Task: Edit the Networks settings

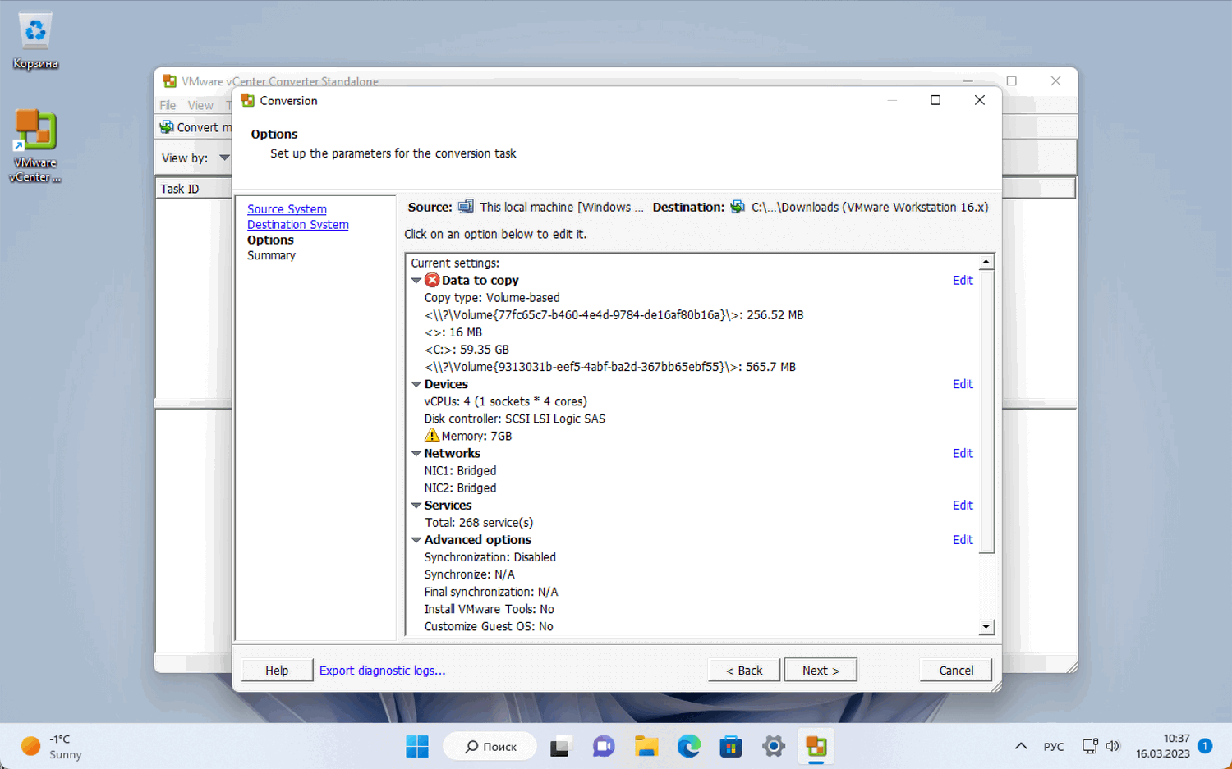Action: [x=963, y=453]
